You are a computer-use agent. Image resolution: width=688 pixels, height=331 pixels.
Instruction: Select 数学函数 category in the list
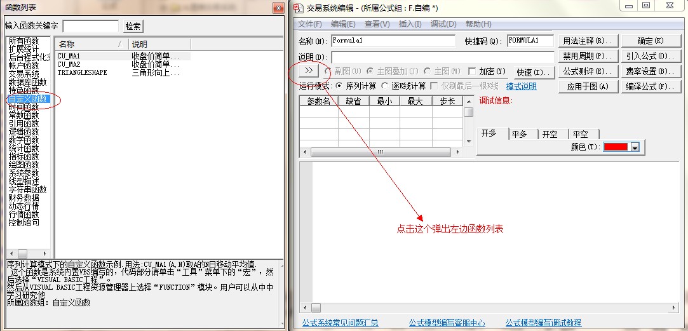24,140
